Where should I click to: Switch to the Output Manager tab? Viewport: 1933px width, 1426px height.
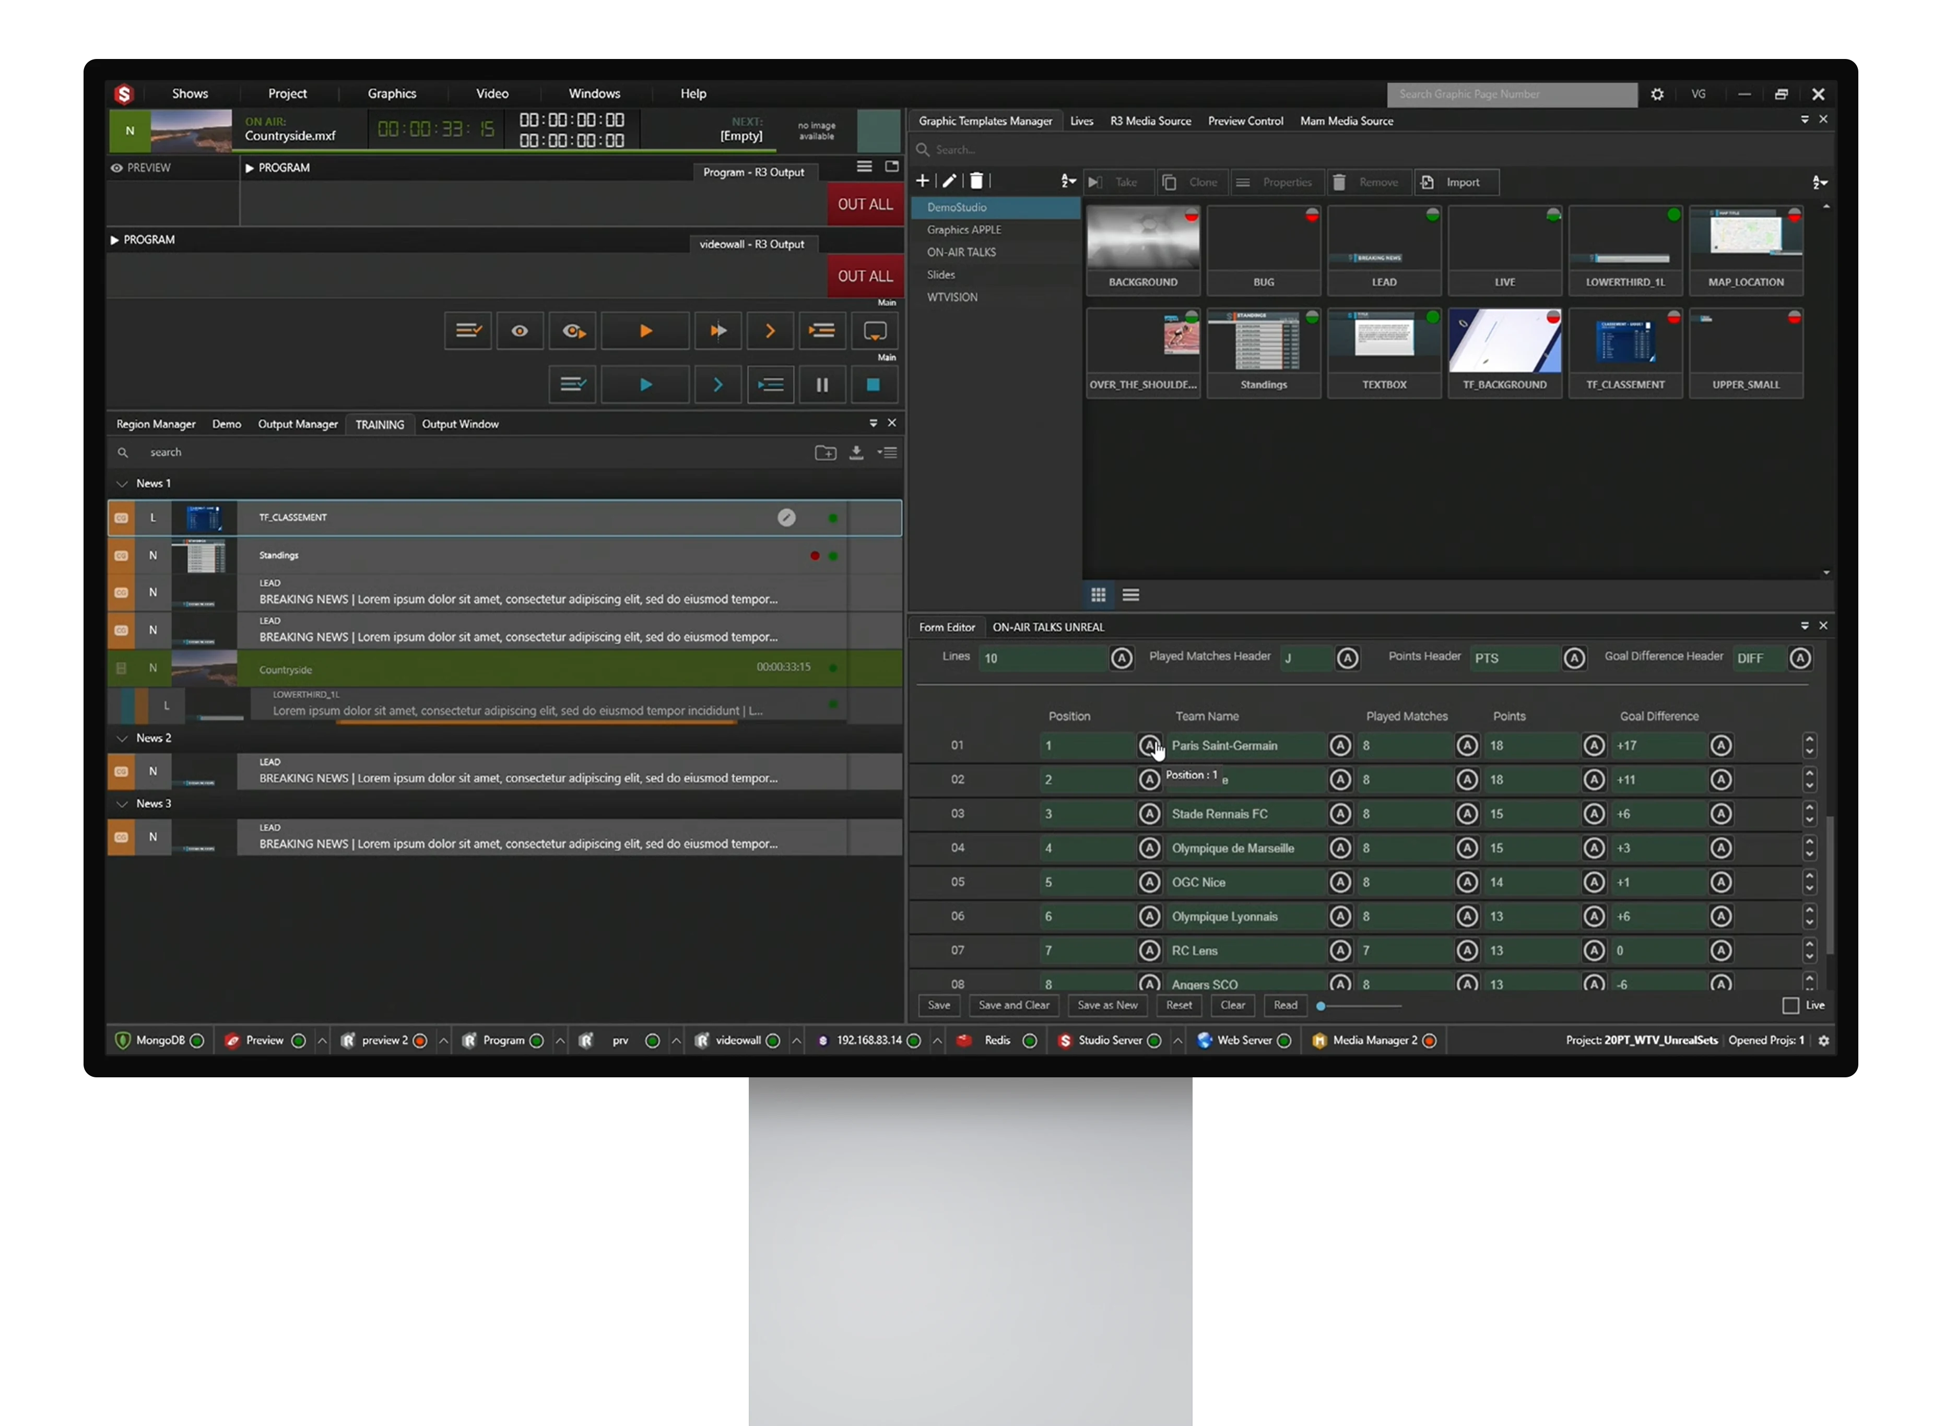tap(298, 424)
